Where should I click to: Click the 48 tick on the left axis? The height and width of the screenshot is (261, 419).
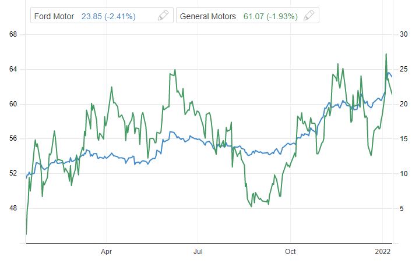click(x=12, y=208)
